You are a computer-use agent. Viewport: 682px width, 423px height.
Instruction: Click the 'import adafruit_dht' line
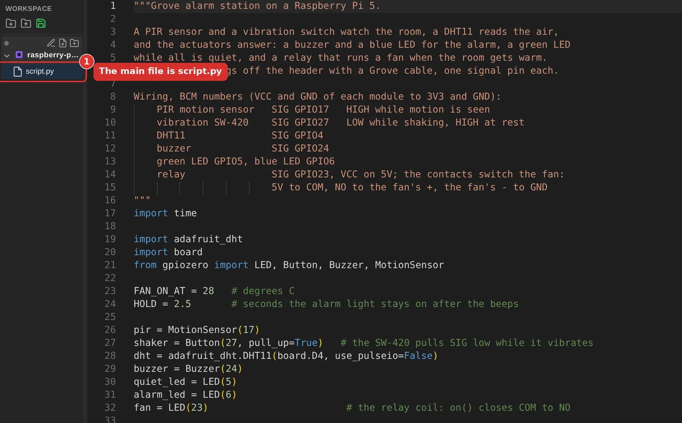tap(188, 239)
